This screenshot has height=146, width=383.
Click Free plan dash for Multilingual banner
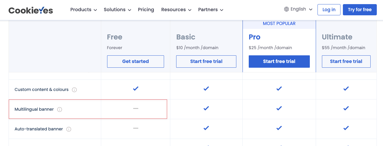pyautogui.click(x=135, y=109)
